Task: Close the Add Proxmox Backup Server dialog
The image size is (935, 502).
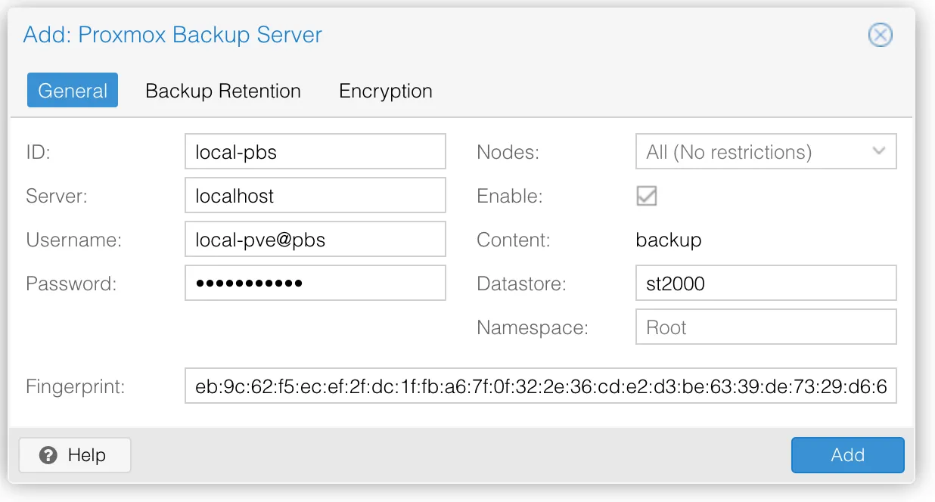Action: [880, 35]
